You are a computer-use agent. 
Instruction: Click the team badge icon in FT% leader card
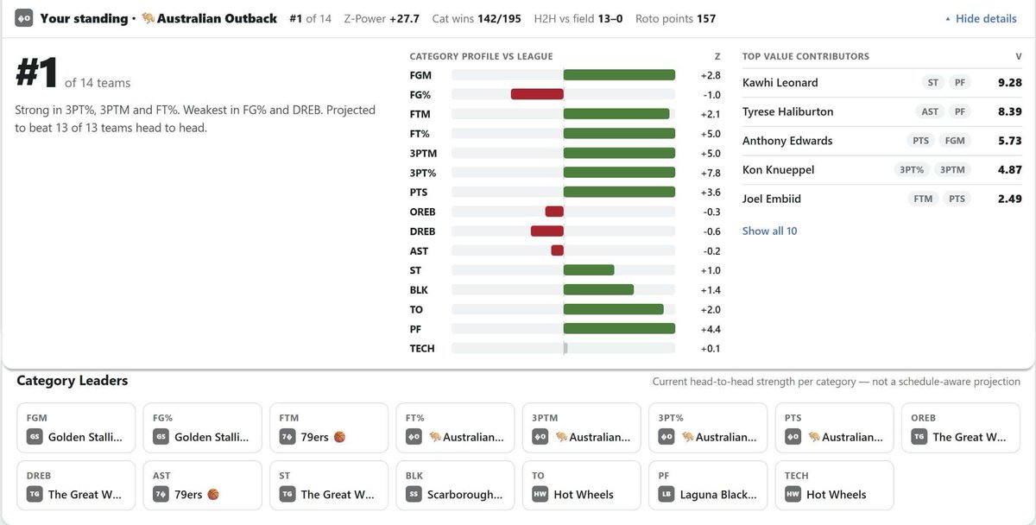tap(414, 437)
